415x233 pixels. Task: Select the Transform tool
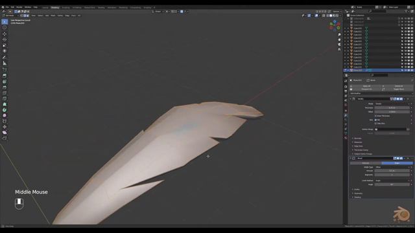pyautogui.click(x=5, y=50)
